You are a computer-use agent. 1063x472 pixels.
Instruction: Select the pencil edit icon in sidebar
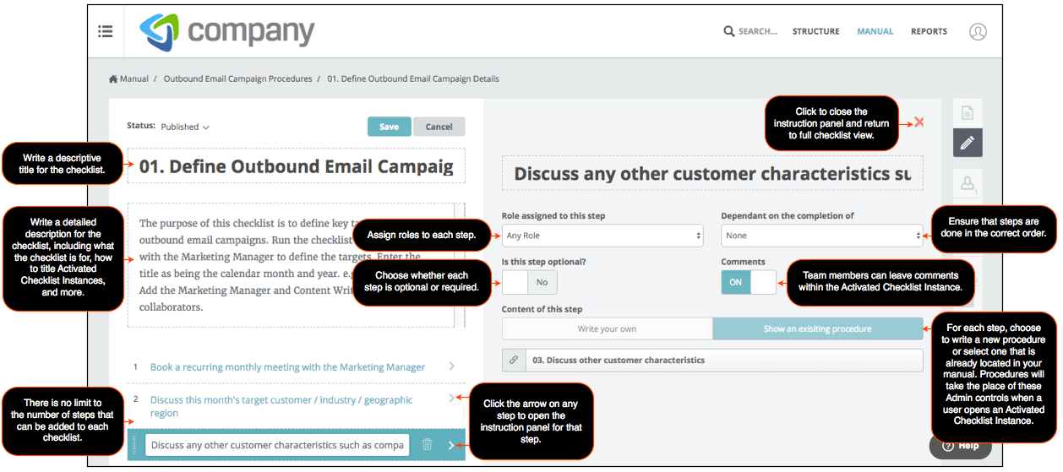pos(968,143)
